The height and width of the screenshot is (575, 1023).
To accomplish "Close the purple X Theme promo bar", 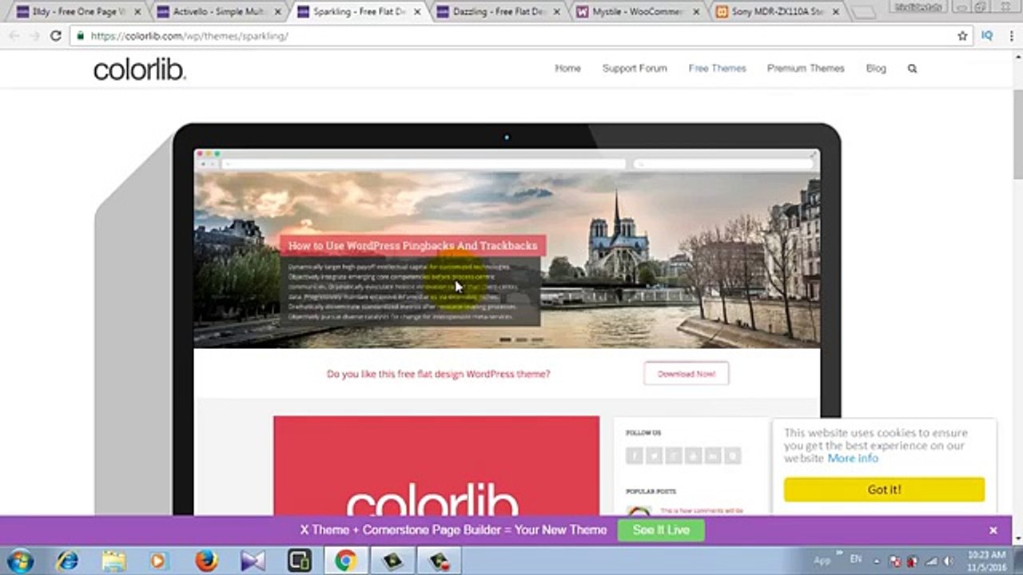I will point(993,530).
